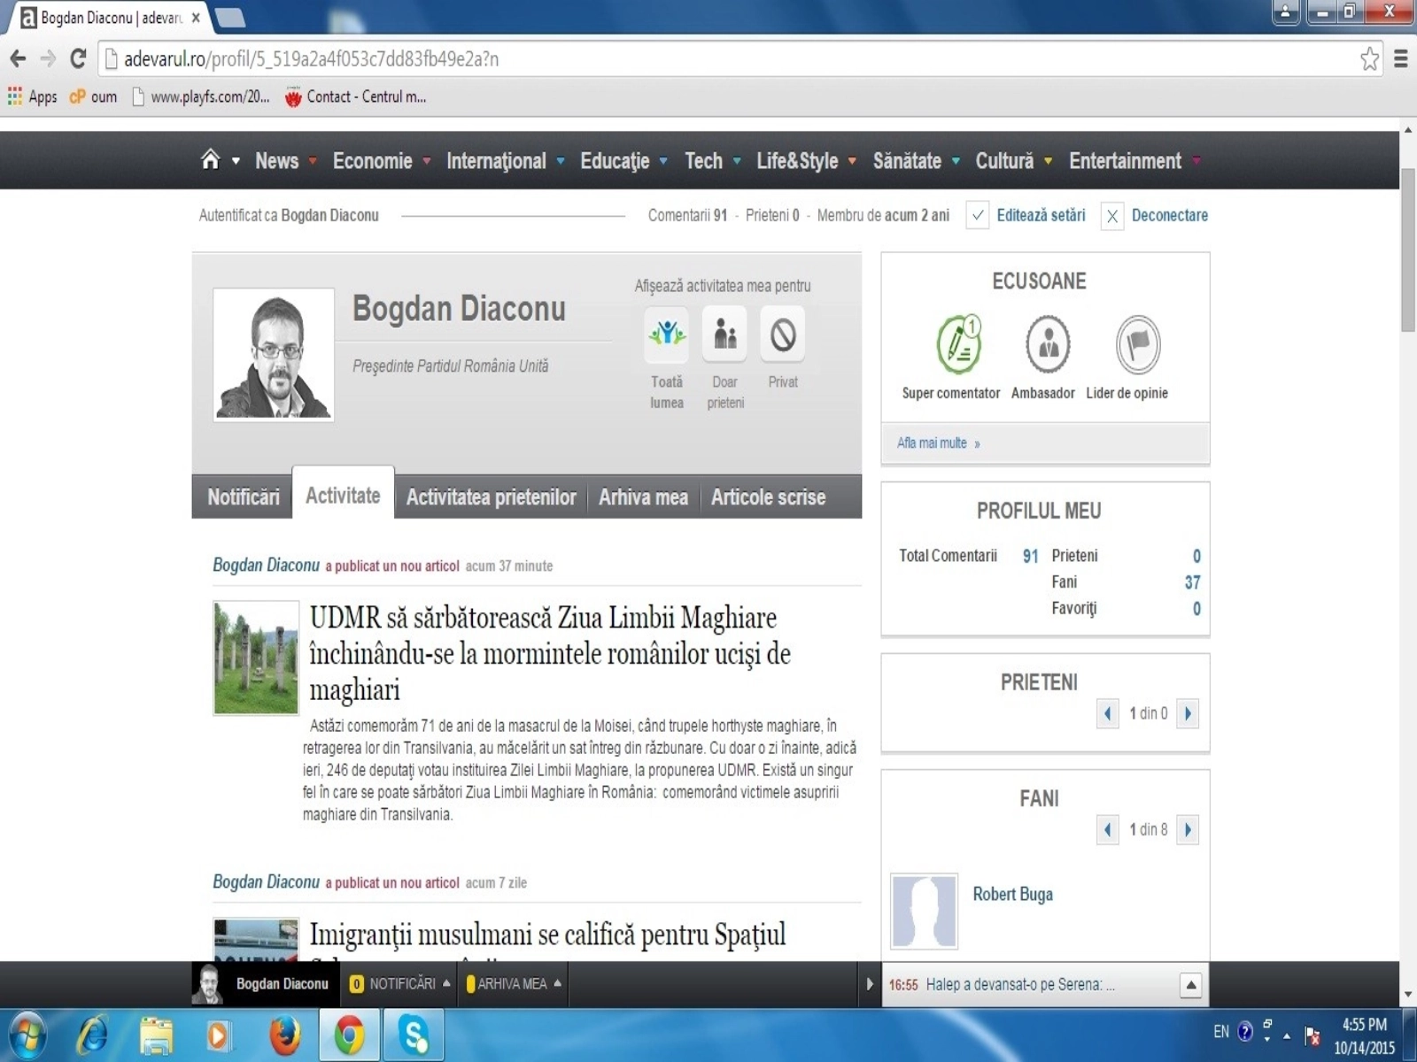
Task: Set activity visibility to Doar prieteni
Action: 724,335
